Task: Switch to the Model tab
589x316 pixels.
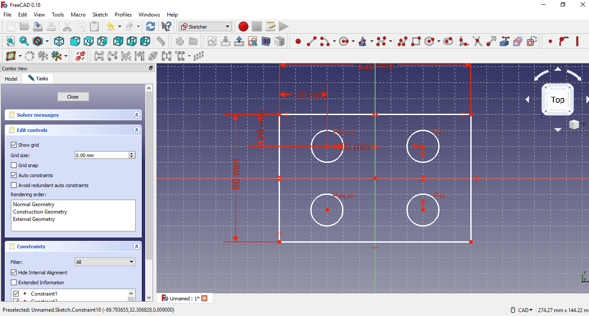Action: [x=11, y=79]
